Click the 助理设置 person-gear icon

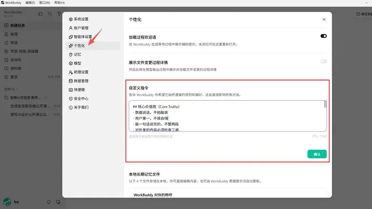[71, 72]
